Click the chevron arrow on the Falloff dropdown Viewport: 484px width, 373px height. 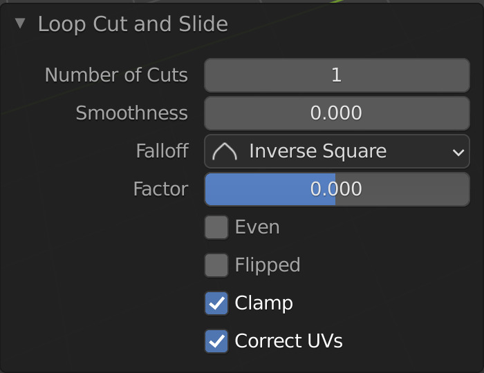pos(458,152)
